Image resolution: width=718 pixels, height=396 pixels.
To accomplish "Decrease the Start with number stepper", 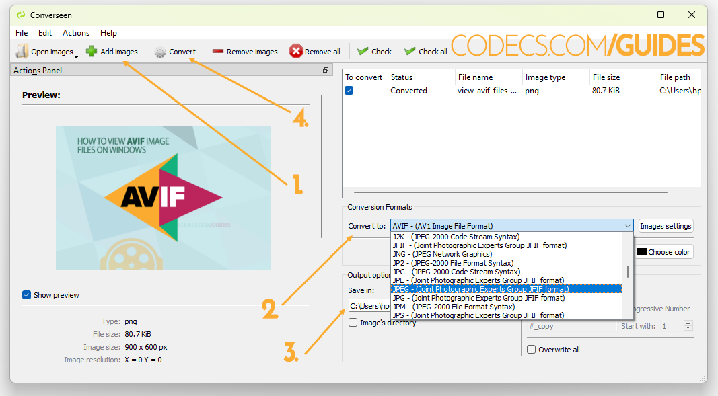I will [x=688, y=329].
